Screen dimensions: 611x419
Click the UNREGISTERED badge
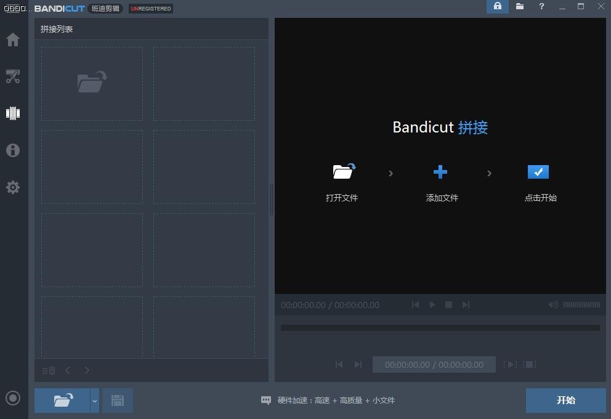pyautogui.click(x=151, y=9)
